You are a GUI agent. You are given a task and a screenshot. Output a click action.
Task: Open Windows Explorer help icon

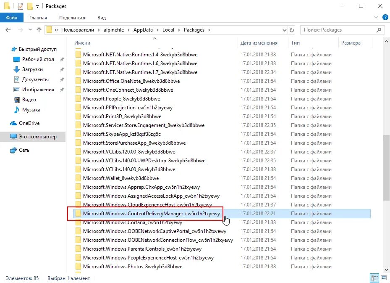[385, 17]
